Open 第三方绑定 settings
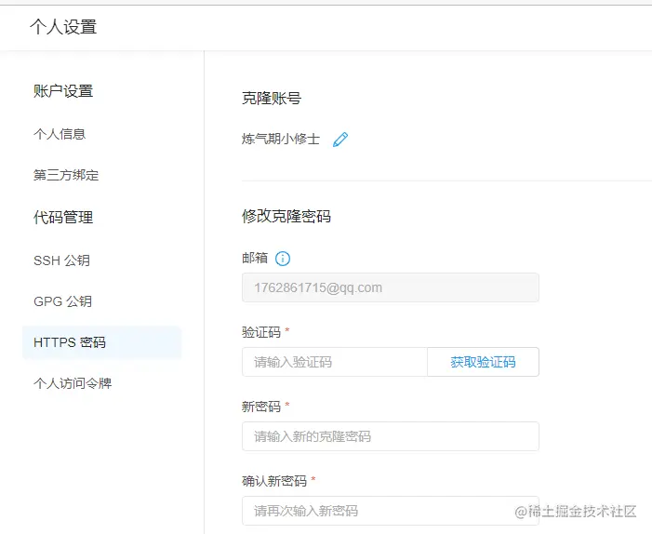Screen dimensions: 652x534 click(x=66, y=175)
